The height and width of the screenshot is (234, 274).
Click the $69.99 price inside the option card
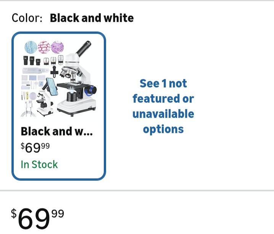(x=35, y=146)
